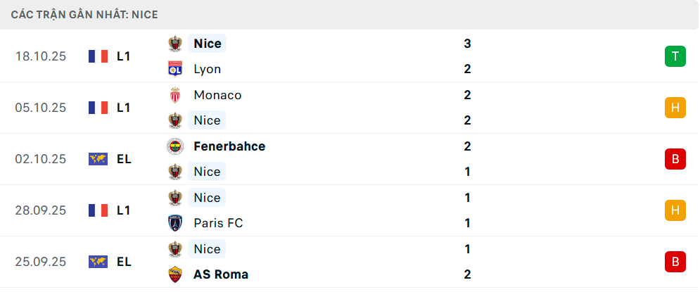Click the 05.10.25 match date
Image resolution: width=700 pixels, height=292 pixels.
(x=41, y=108)
